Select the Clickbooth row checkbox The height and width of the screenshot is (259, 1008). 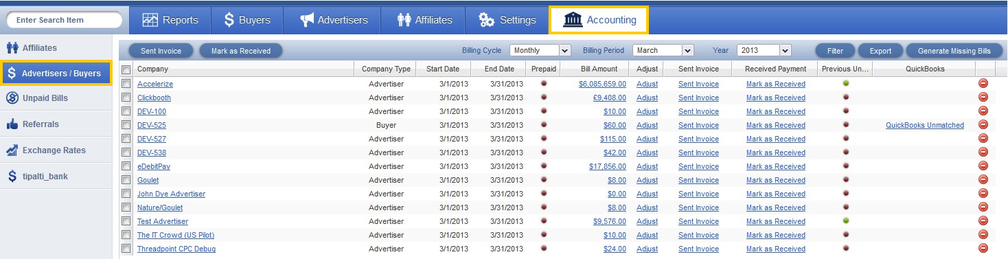(126, 98)
